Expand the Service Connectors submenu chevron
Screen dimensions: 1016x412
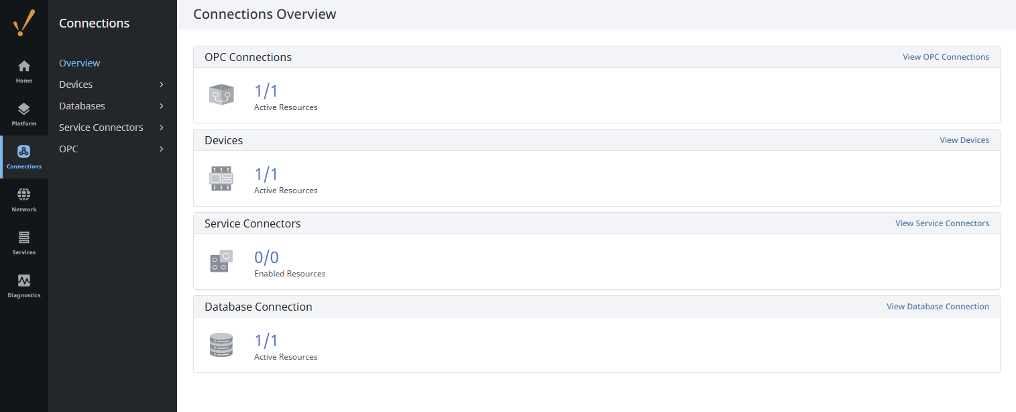click(x=162, y=127)
